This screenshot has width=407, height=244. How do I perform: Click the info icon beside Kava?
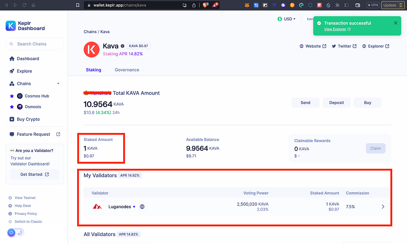tap(122, 46)
